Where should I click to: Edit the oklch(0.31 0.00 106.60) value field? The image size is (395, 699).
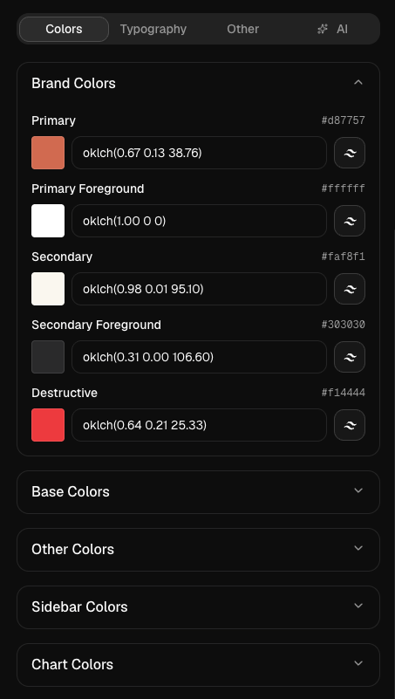pyautogui.click(x=199, y=357)
